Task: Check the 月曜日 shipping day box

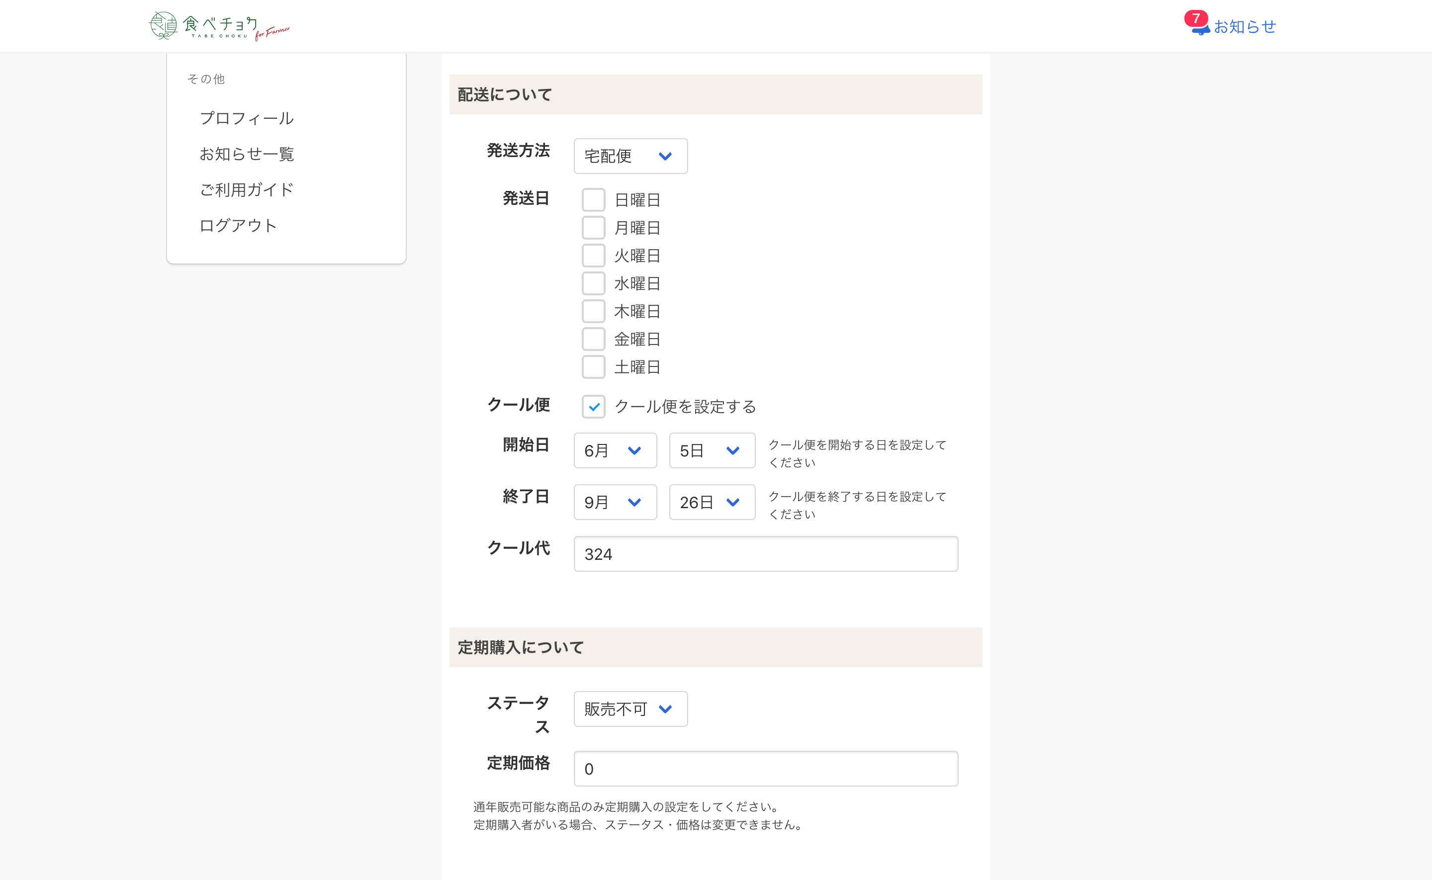Action: pyautogui.click(x=594, y=228)
